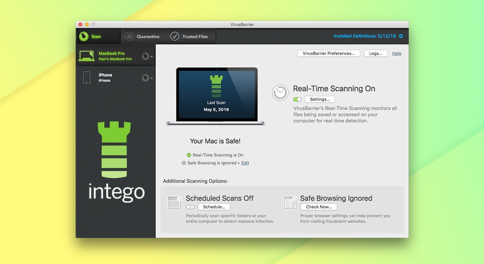Click gray info icon beside Safe Browsing is ignored
The image size is (484, 264).
(x=184, y=163)
